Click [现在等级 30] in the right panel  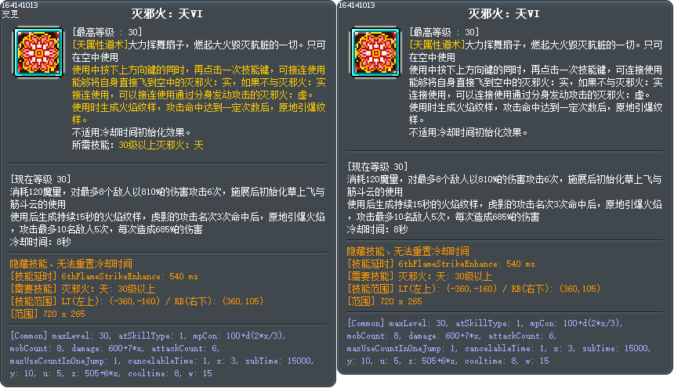tap(378, 167)
